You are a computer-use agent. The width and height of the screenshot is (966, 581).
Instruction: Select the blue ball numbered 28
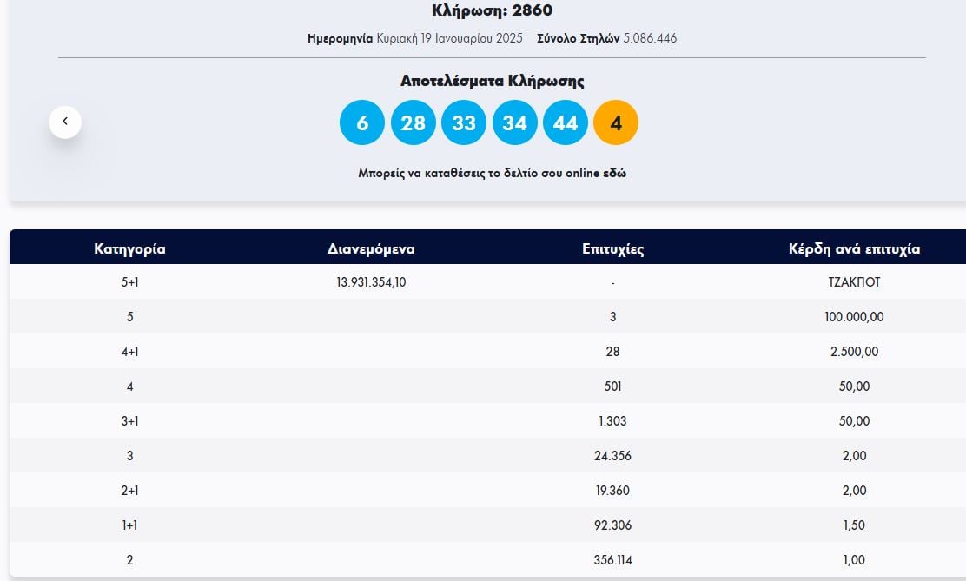tap(413, 123)
